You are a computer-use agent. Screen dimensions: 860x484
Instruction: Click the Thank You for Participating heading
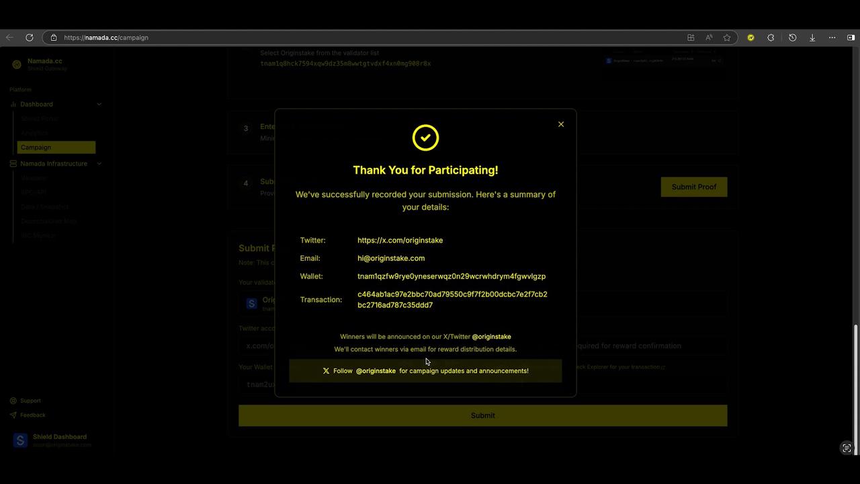[425, 170]
